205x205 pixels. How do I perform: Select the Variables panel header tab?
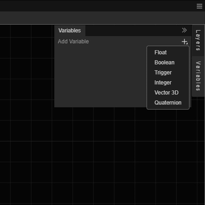(x=70, y=31)
